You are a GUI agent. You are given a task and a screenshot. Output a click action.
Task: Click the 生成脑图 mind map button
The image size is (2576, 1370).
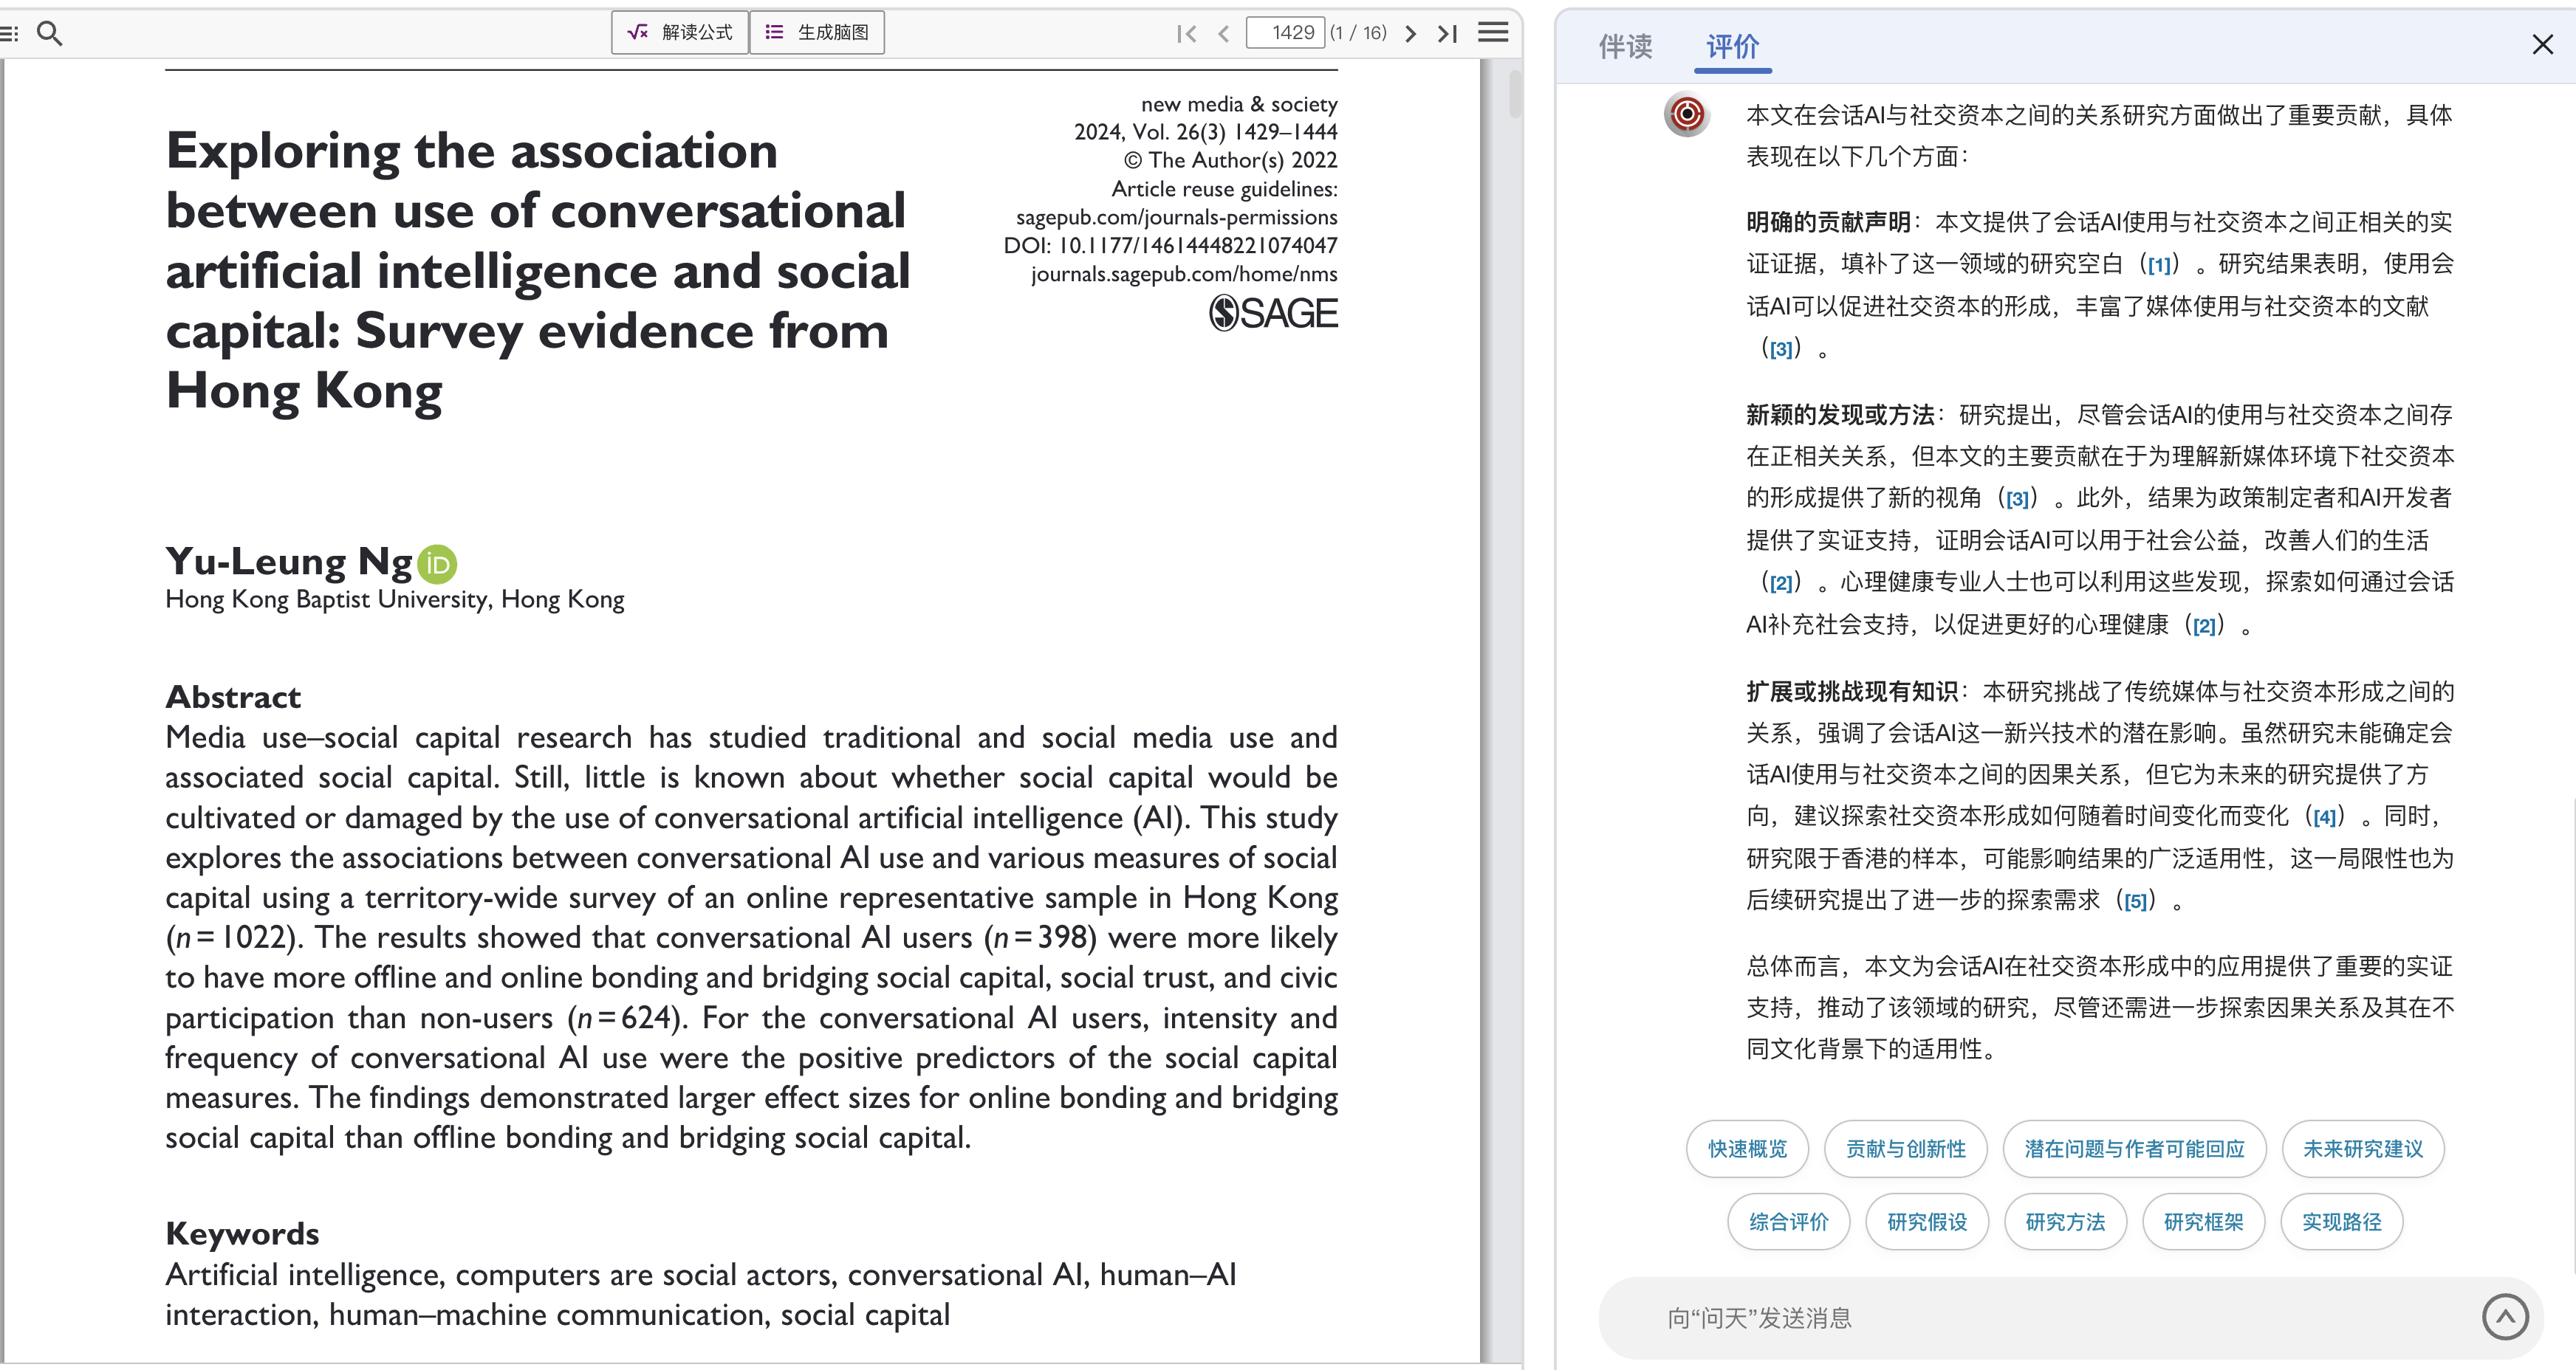(x=817, y=32)
